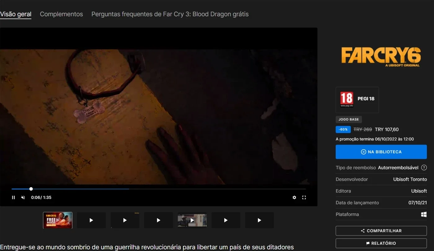Open video settings gear
This screenshot has width=434, height=251.
tap(294, 197)
